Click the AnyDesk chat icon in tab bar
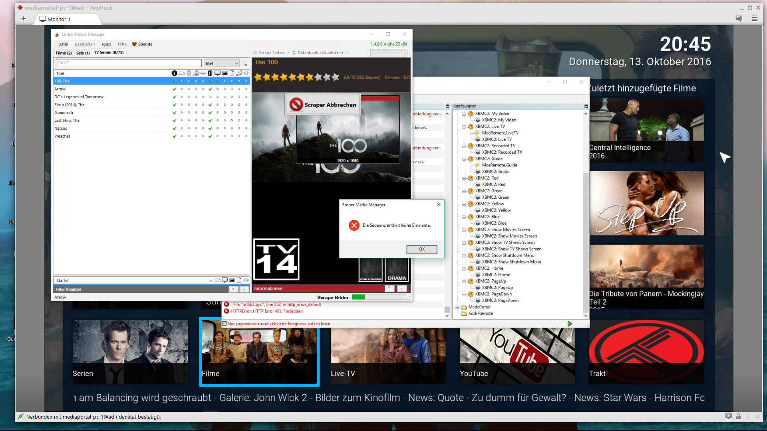The width and height of the screenshot is (767, 431). pyautogui.click(x=739, y=18)
